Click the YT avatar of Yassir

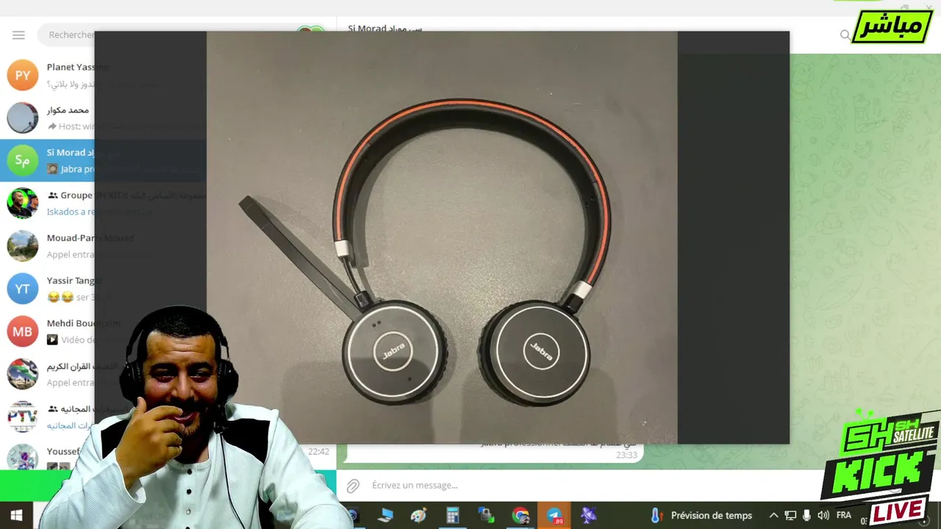pyautogui.click(x=23, y=288)
